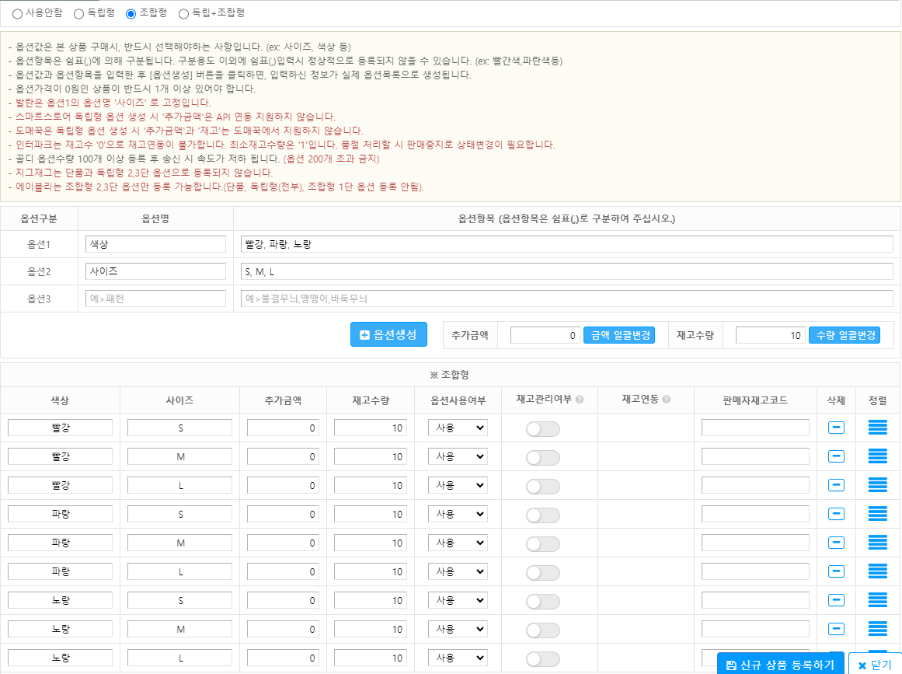Click help icon next to 재고관리여부 header
This screenshot has width=902, height=674.
(580, 400)
